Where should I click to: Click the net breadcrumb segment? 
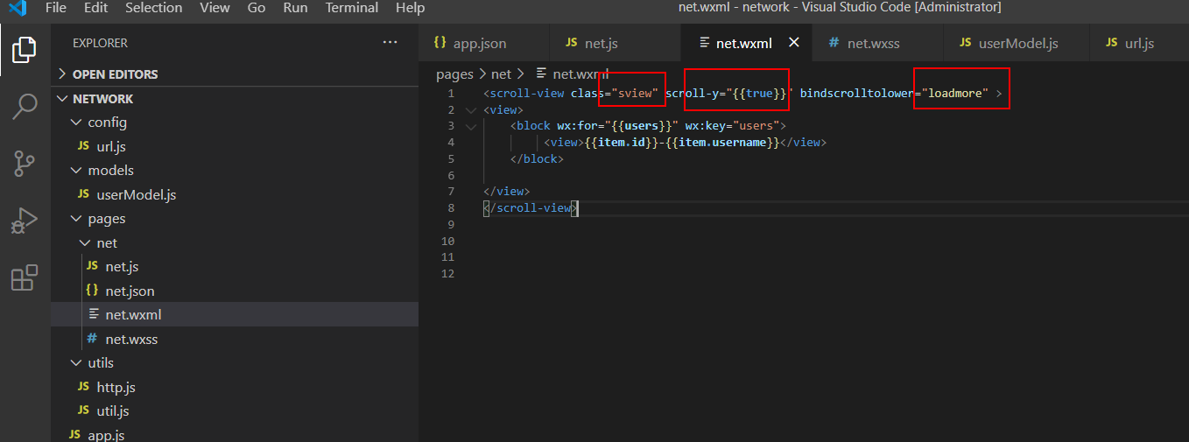(500, 74)
